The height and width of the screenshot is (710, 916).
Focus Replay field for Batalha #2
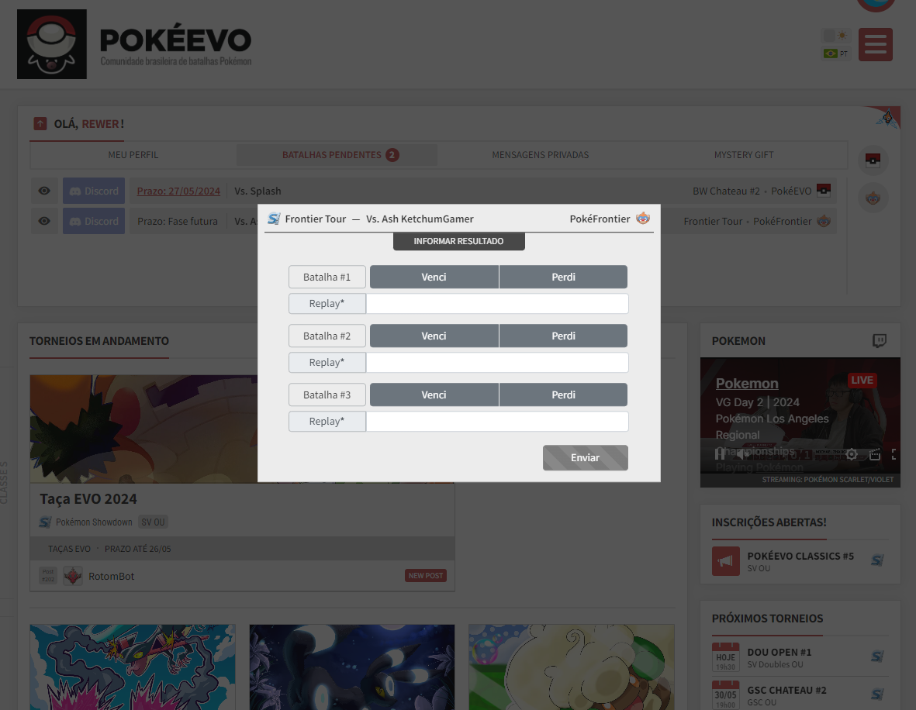coord(497,363)
